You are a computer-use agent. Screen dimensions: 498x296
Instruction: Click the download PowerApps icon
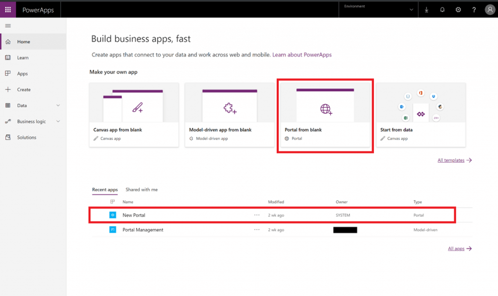coord(426,9)
